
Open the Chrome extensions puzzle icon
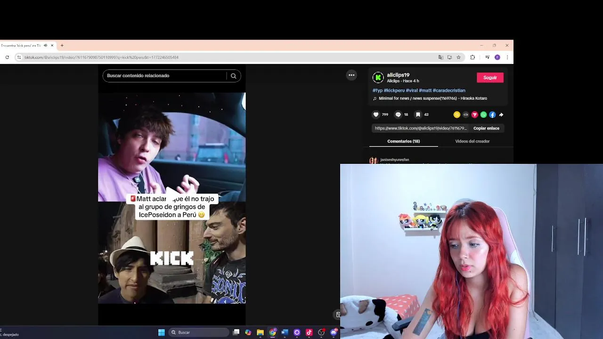[x=473, y=57]
